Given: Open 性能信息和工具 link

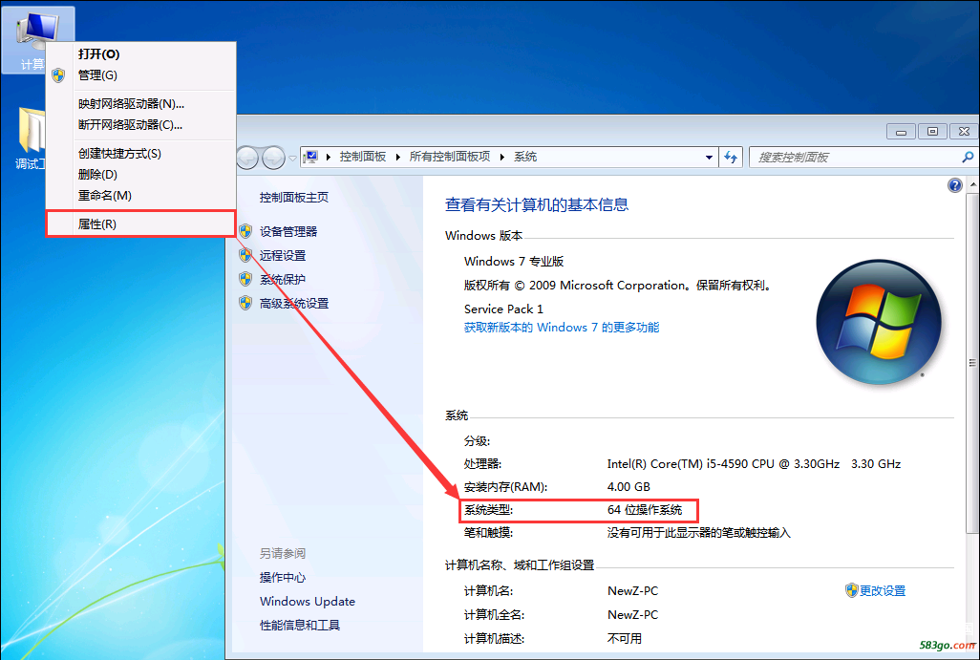Looking at the screenshot, I should click(299, 625).
